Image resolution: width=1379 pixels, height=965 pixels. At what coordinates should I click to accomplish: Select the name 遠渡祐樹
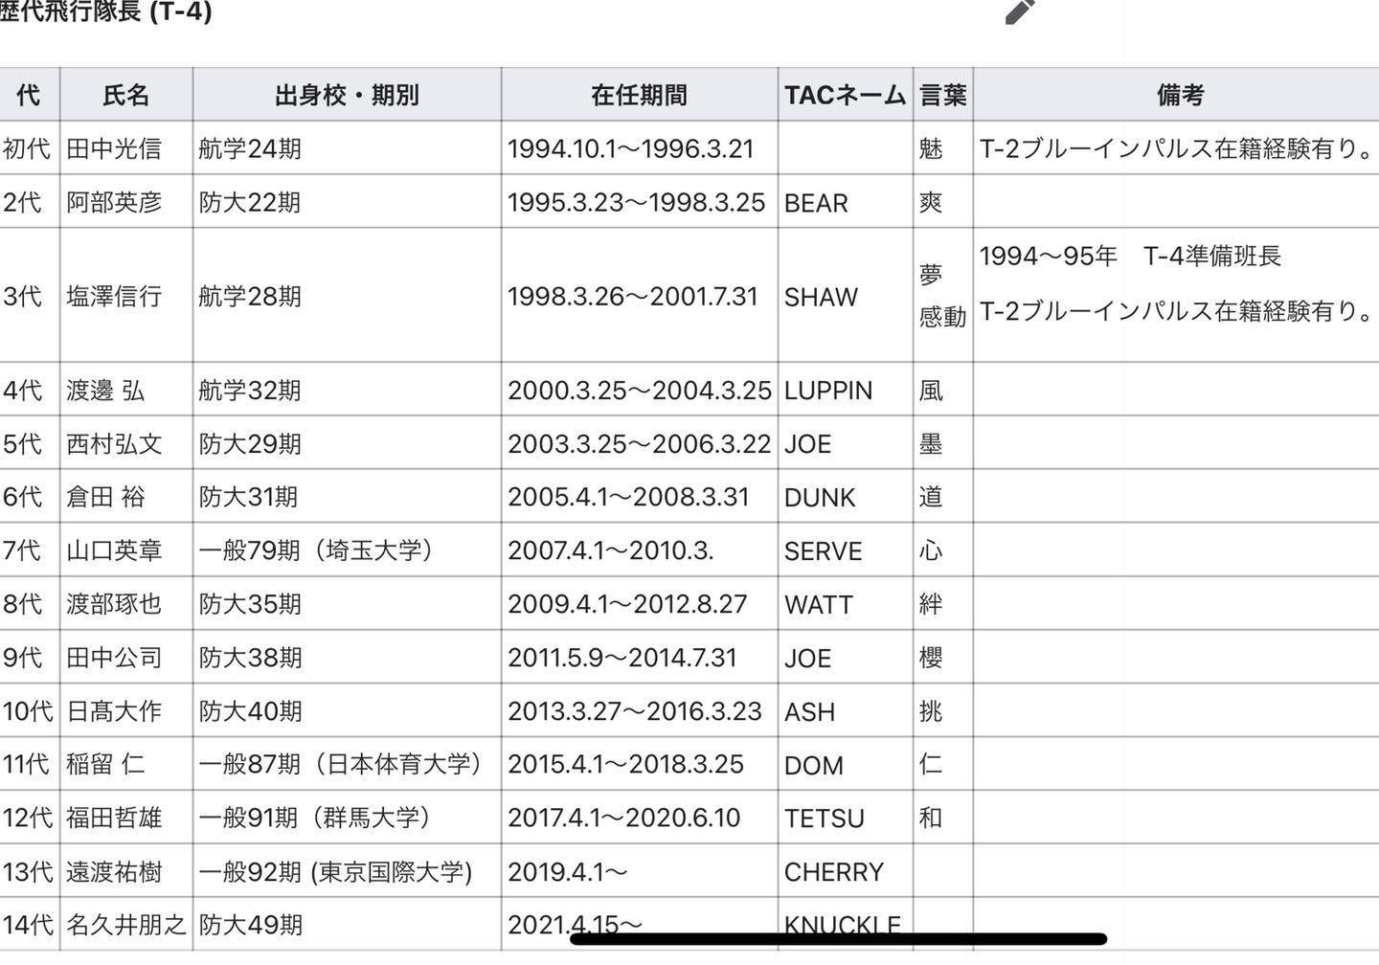point(114,871)
